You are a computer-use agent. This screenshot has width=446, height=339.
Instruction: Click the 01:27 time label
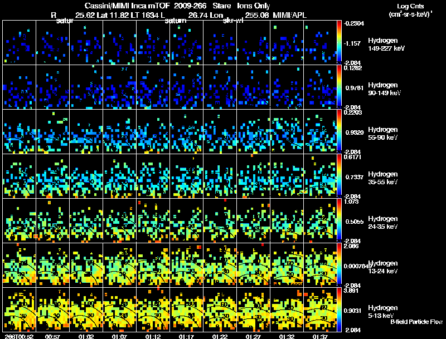(253, 336)
